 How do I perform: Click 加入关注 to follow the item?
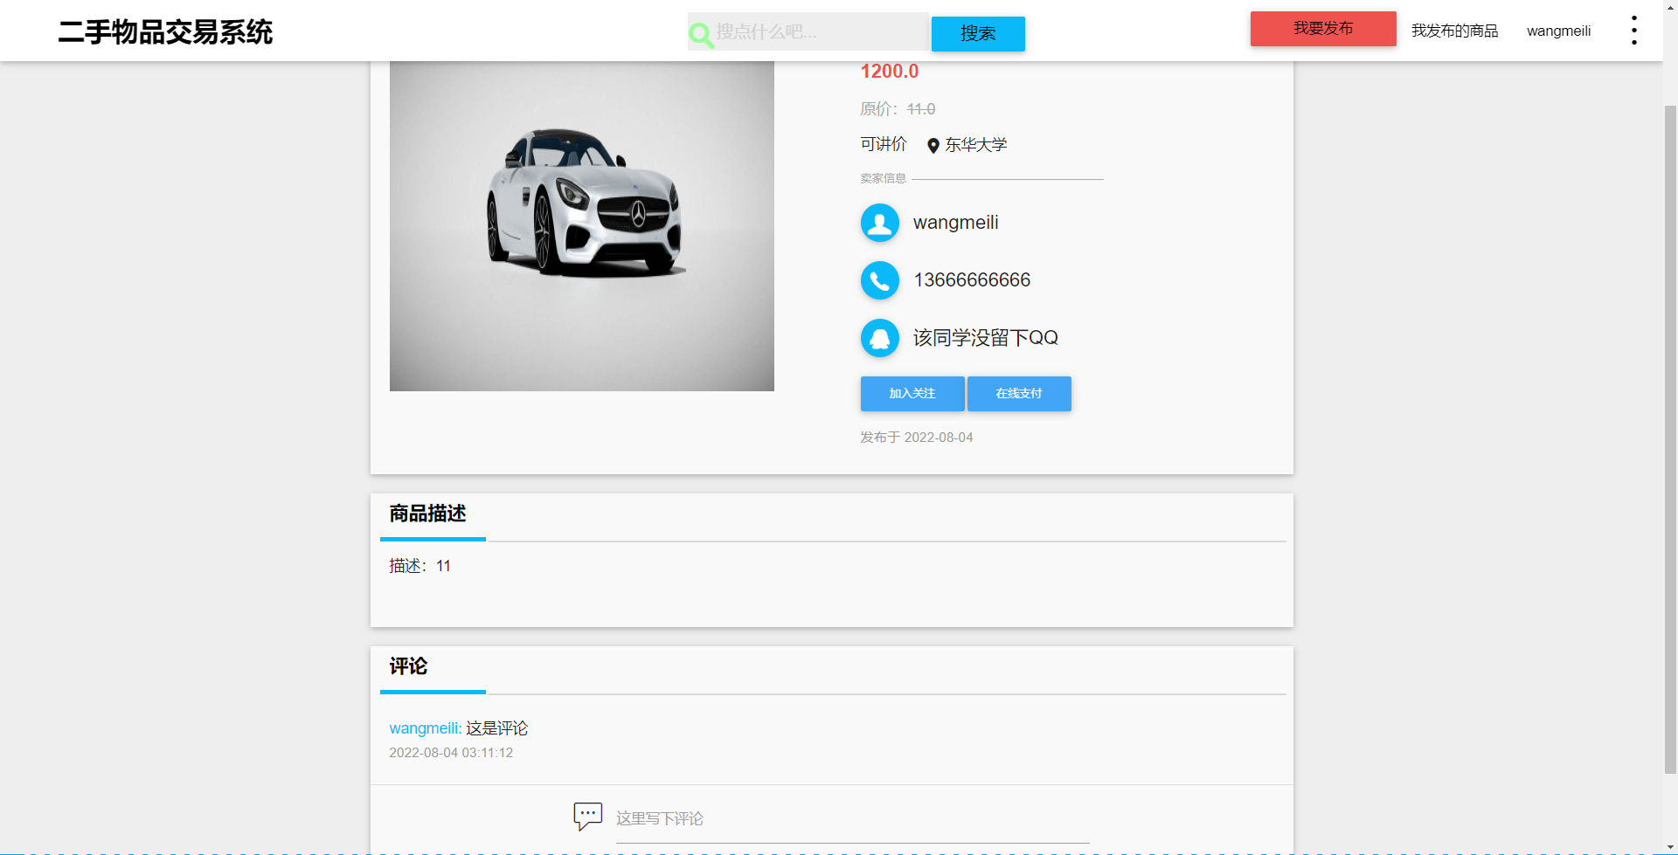(x=912, y=393)
